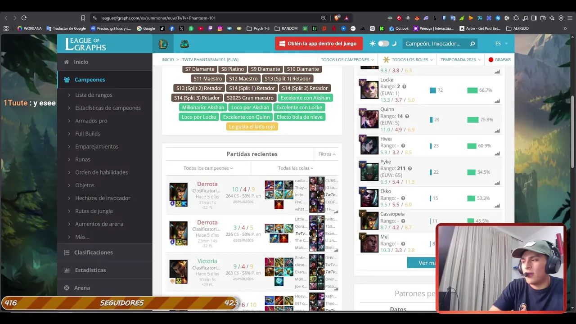576x324 pixels.
Task: Click the Mel champion portrait
Action: point(369,243)
